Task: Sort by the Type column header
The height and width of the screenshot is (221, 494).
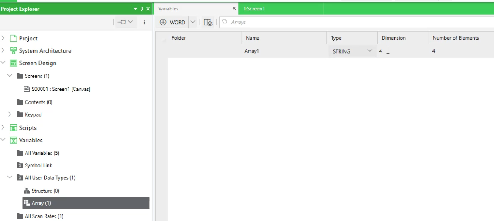Action: coord(353,38)
